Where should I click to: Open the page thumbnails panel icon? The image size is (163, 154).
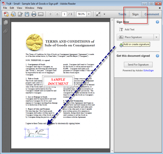pyautogui.click(x=5, y=23)
